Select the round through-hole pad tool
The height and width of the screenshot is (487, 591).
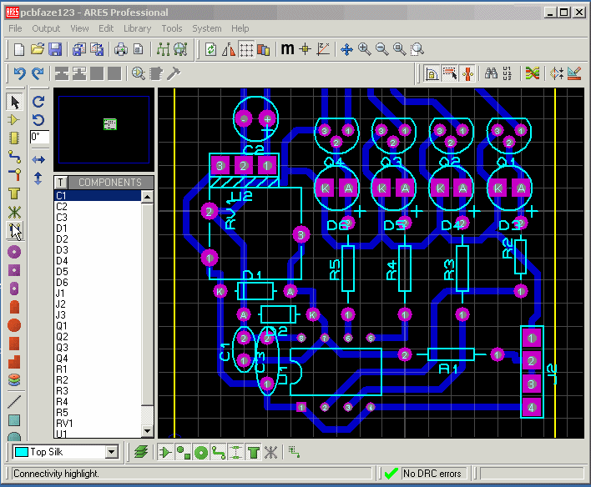(15, 252)
